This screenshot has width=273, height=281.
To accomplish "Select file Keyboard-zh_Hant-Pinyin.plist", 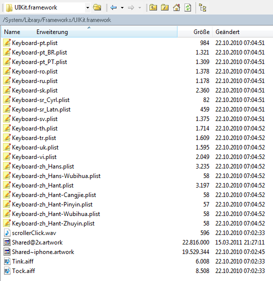I will pos(52,204).
